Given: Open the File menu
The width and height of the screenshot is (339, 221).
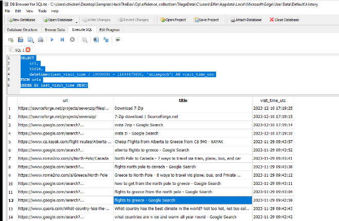Looking at the screenshot, I should 7,11.
